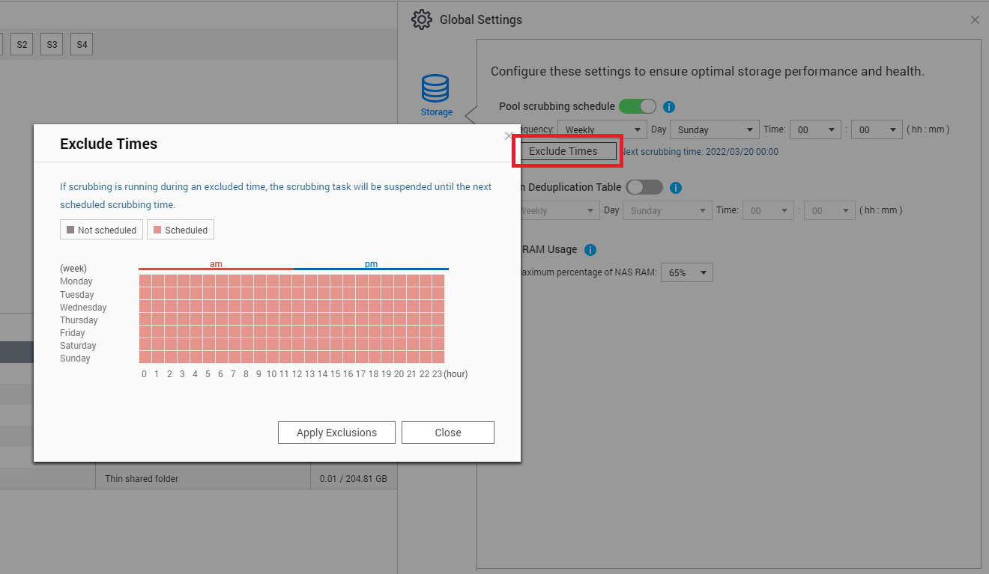Expand the maximum NAS RAM percentage dropdown

(687, 273)
